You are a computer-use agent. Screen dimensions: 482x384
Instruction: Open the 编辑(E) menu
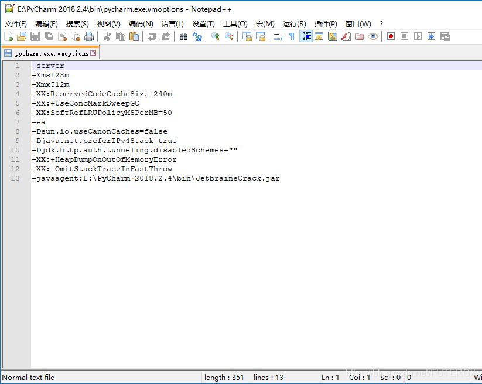coord(46,24)
